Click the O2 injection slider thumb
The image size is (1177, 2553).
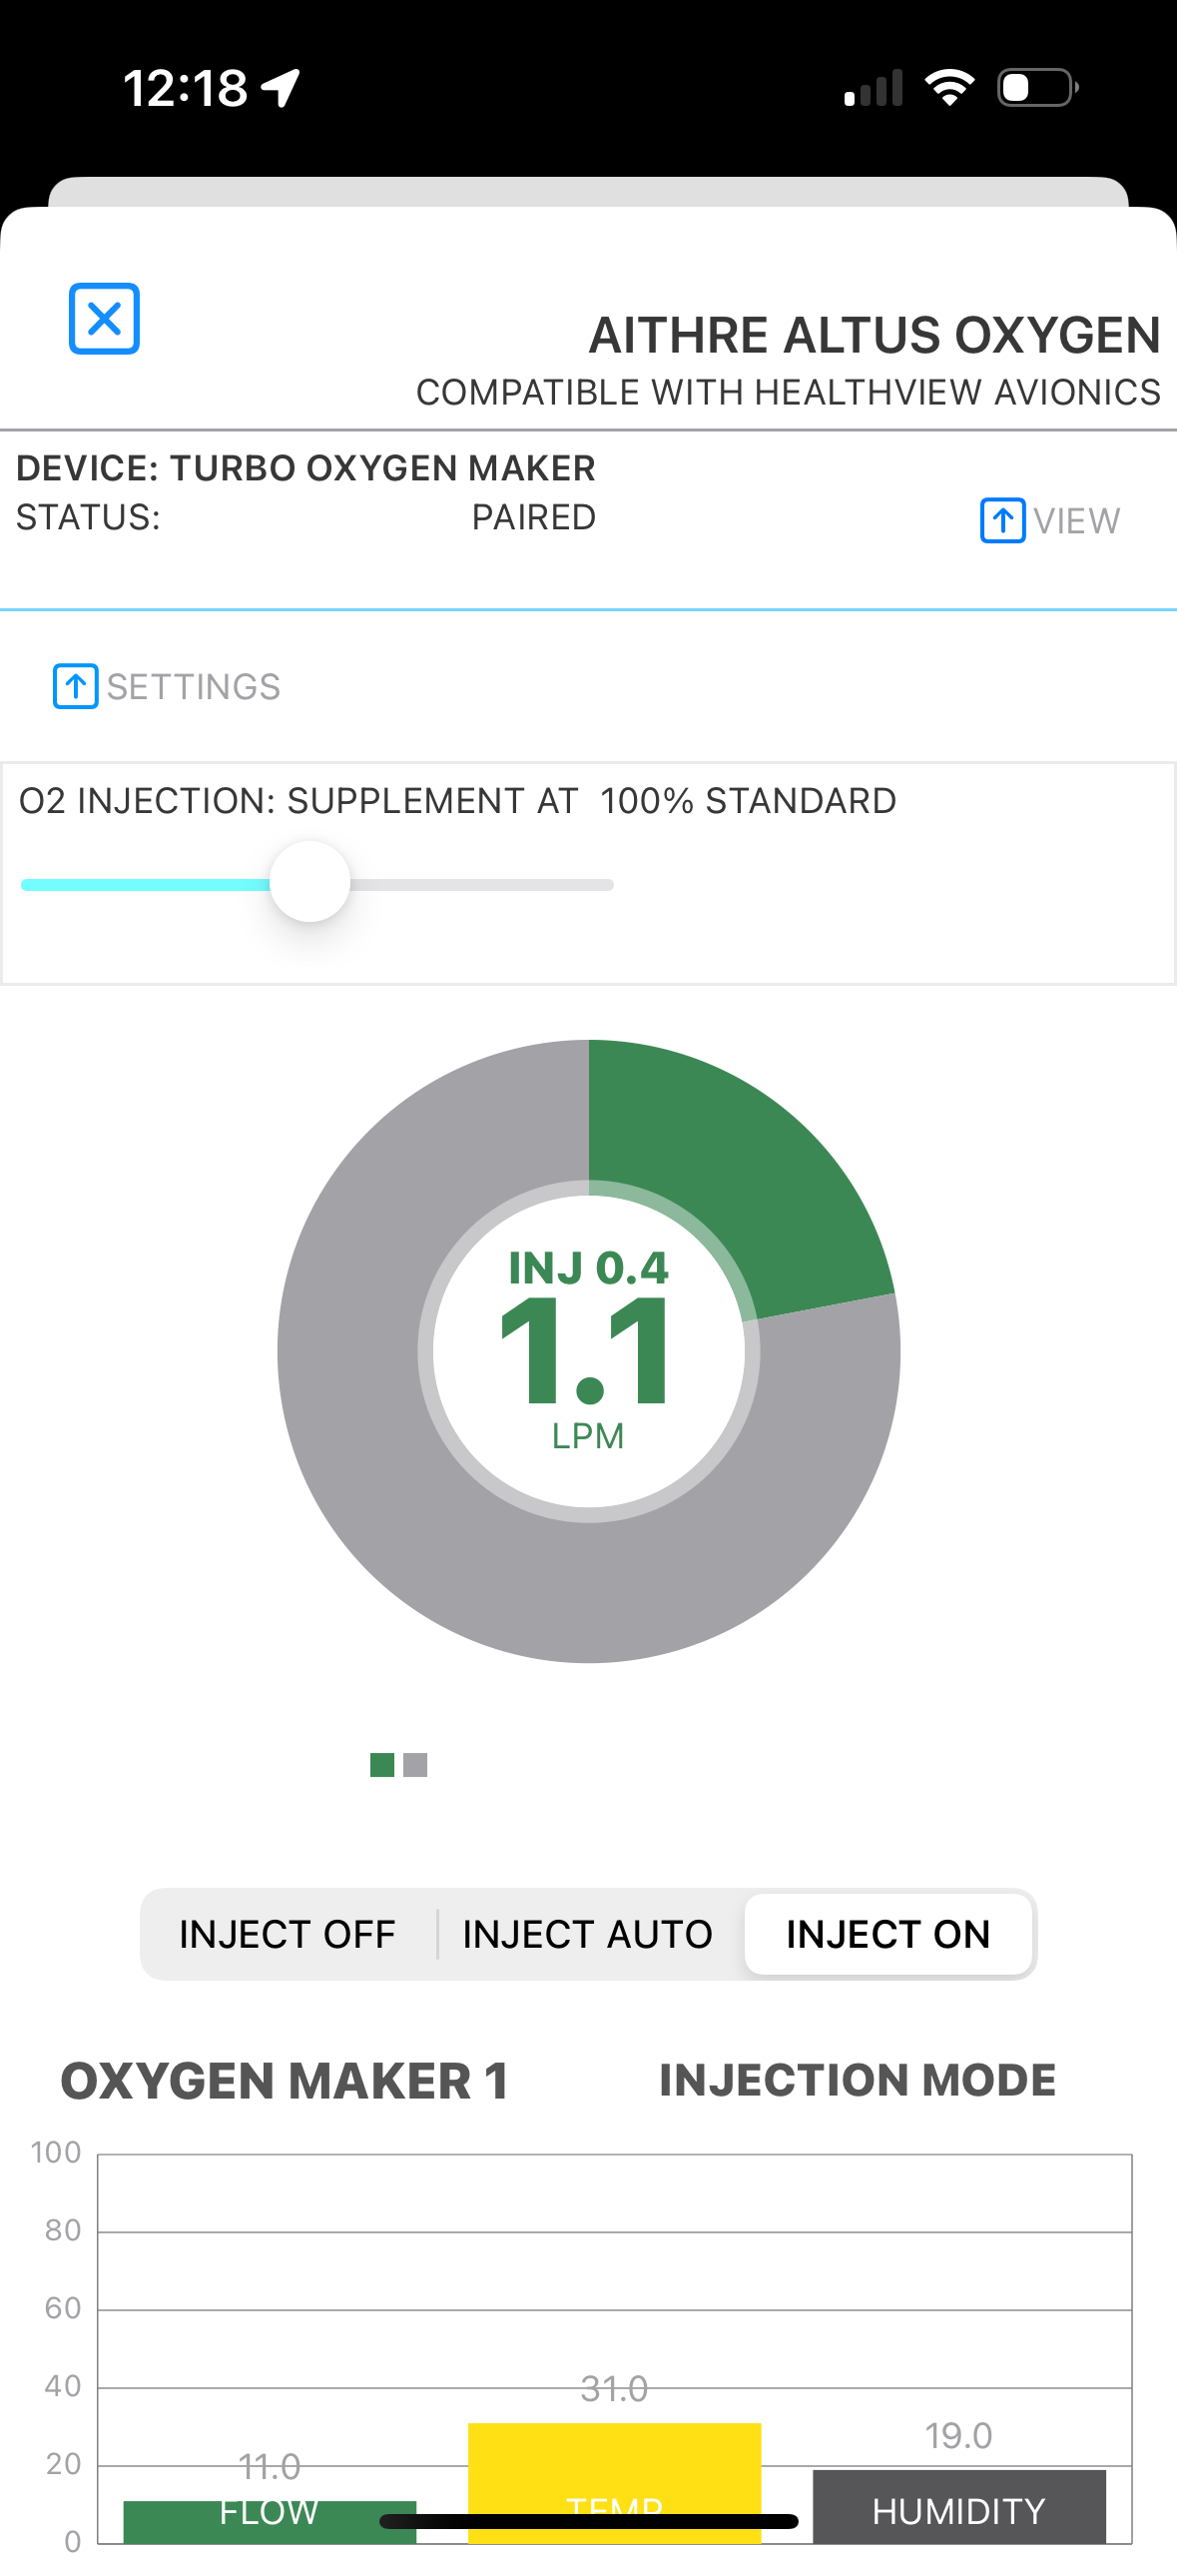[310, 882]
